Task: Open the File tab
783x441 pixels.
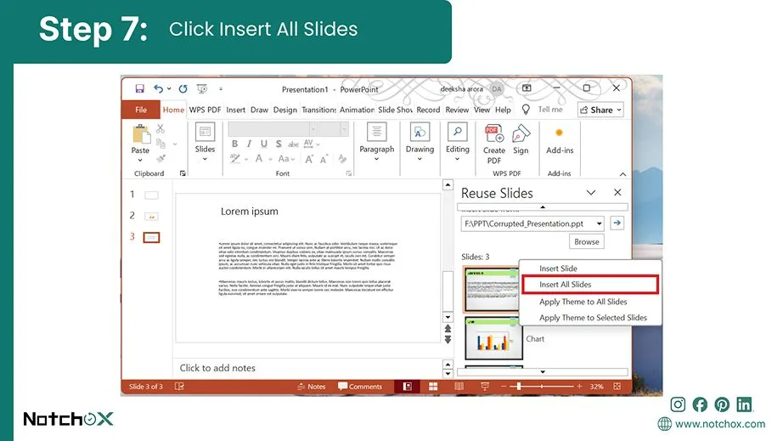Action: click(141, 110)
